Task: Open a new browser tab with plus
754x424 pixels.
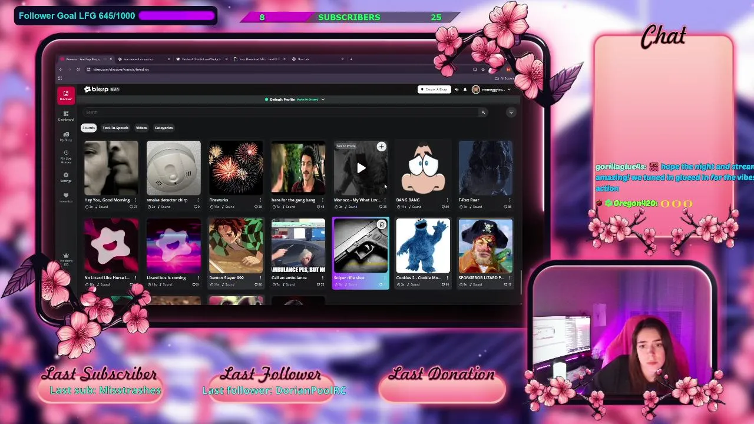Action: [350, 59]
